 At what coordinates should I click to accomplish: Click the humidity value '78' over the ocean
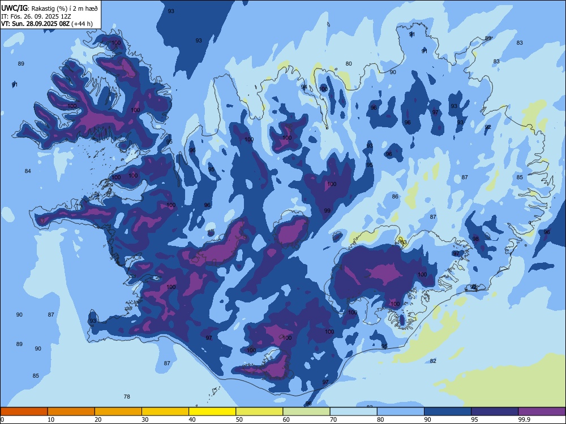point(127,397)
